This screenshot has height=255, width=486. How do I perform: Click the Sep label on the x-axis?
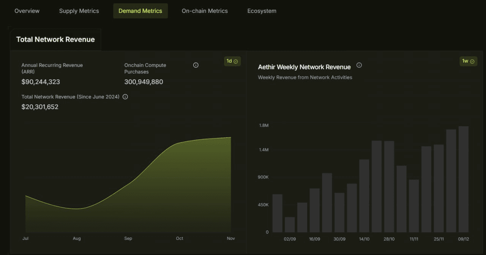pos(128,238)
